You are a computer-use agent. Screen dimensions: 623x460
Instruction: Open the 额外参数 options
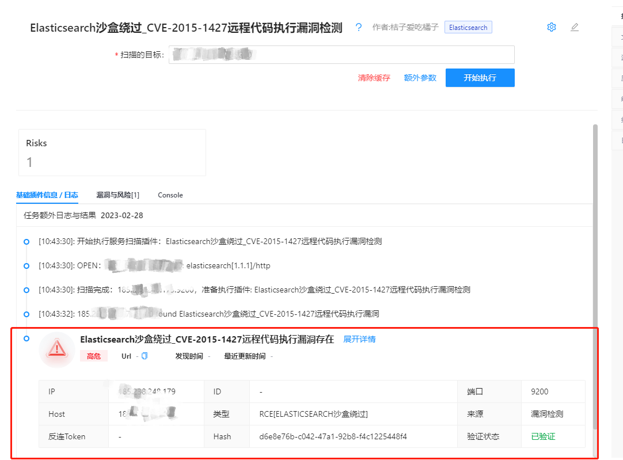pyautogui.click(x=420, y=78)
